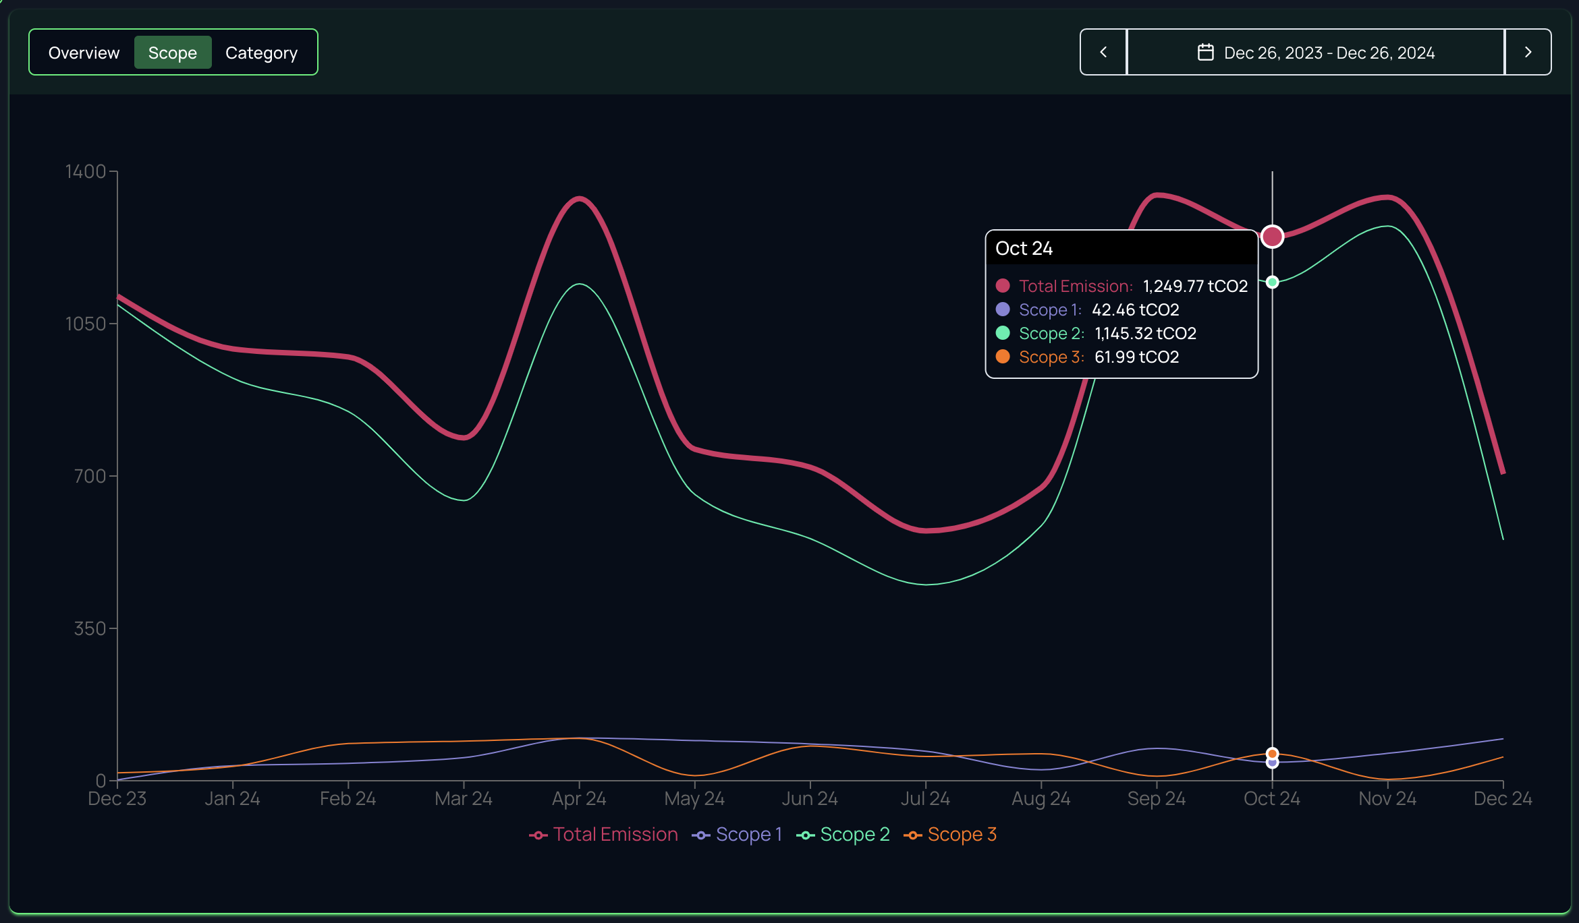
Task: Click the tooltip title Oct 24
Action: [x=1024, y=249]
